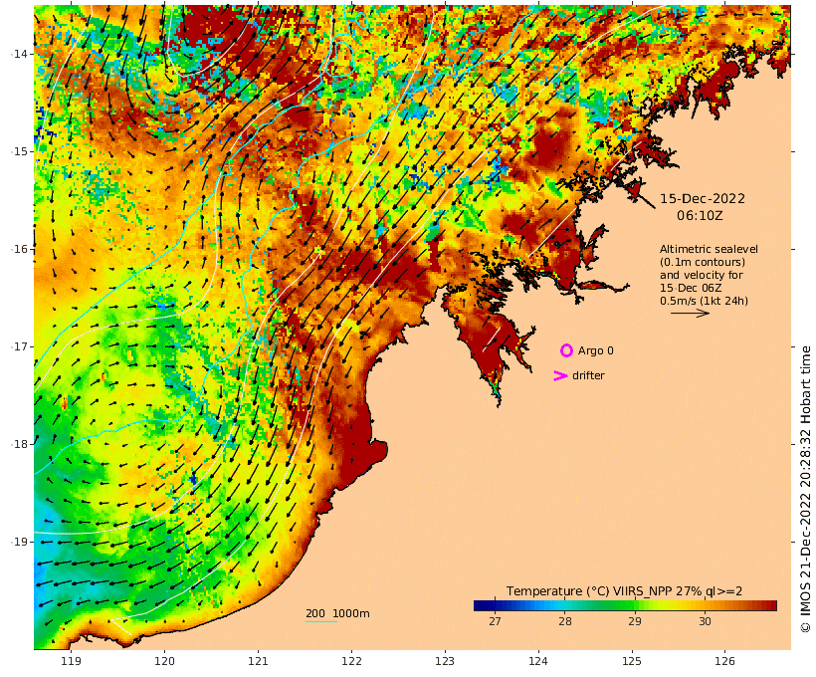Click the temperature color bar
This screenshot has width=816, height=677.
[625, 605]
